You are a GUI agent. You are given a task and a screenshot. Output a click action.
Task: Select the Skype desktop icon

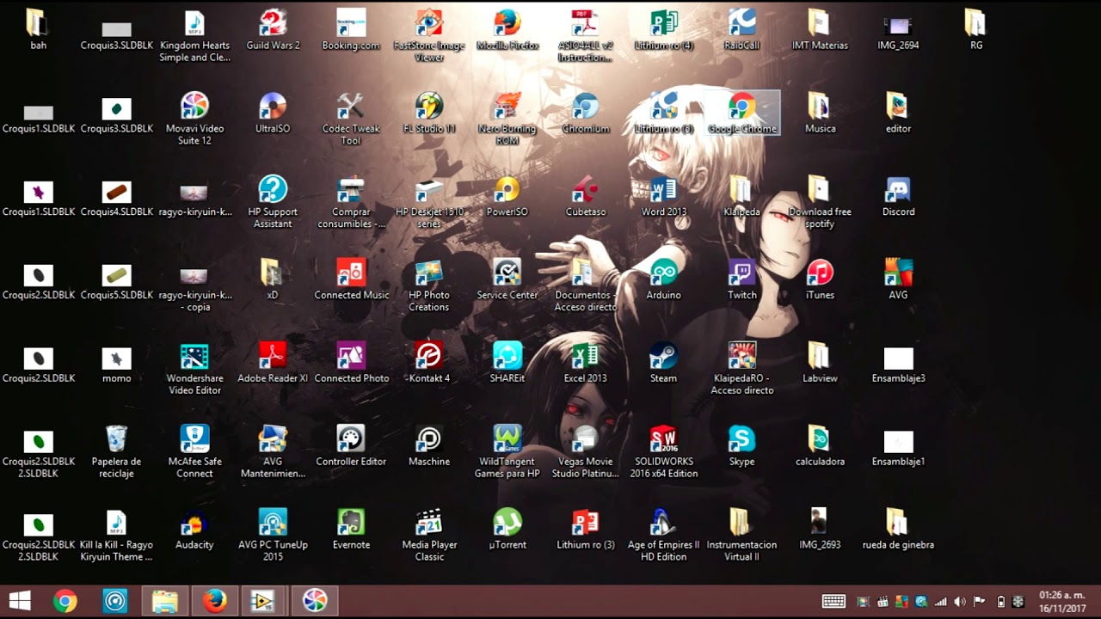point(741,446)
